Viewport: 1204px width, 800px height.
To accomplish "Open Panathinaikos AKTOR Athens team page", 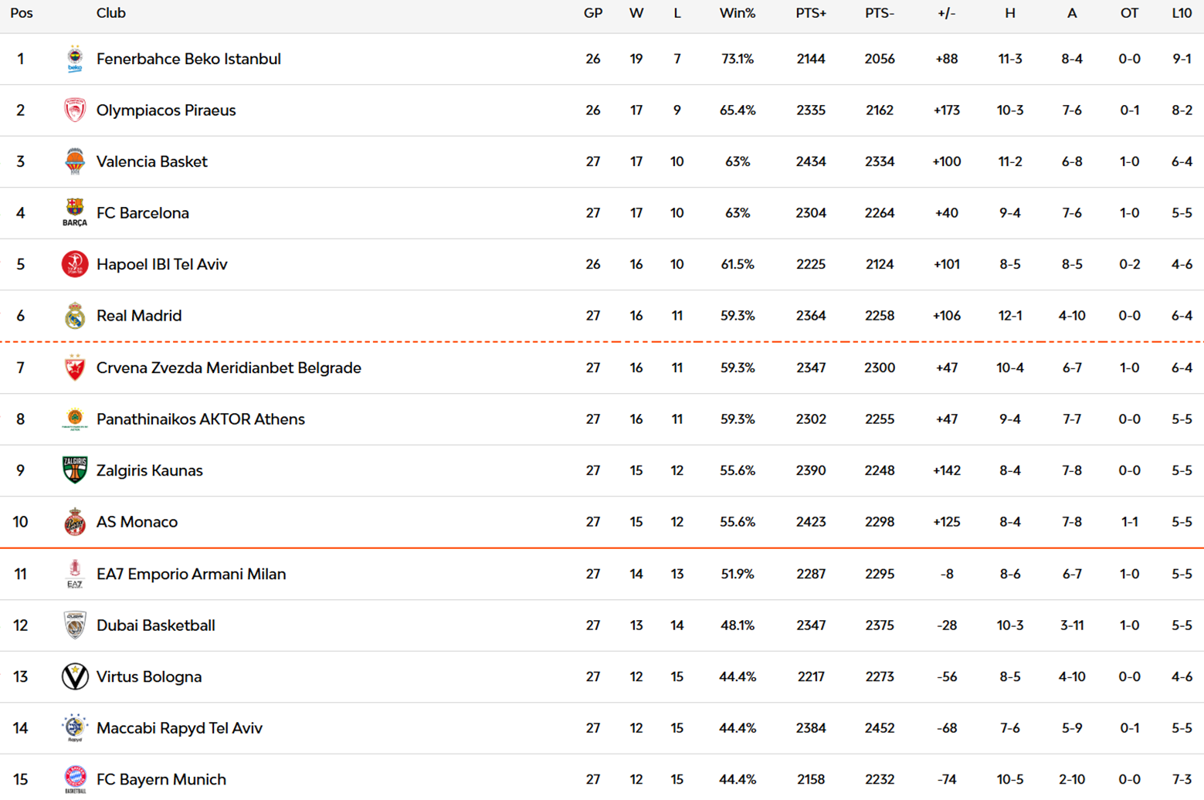I will pyautogui.click(x=200, y=419).
